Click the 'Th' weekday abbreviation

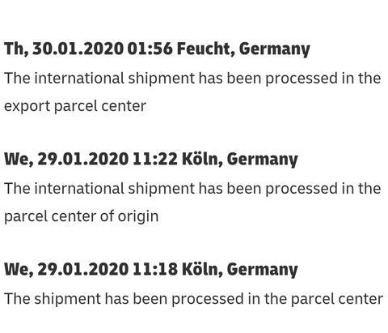click(x=16, y=49)
